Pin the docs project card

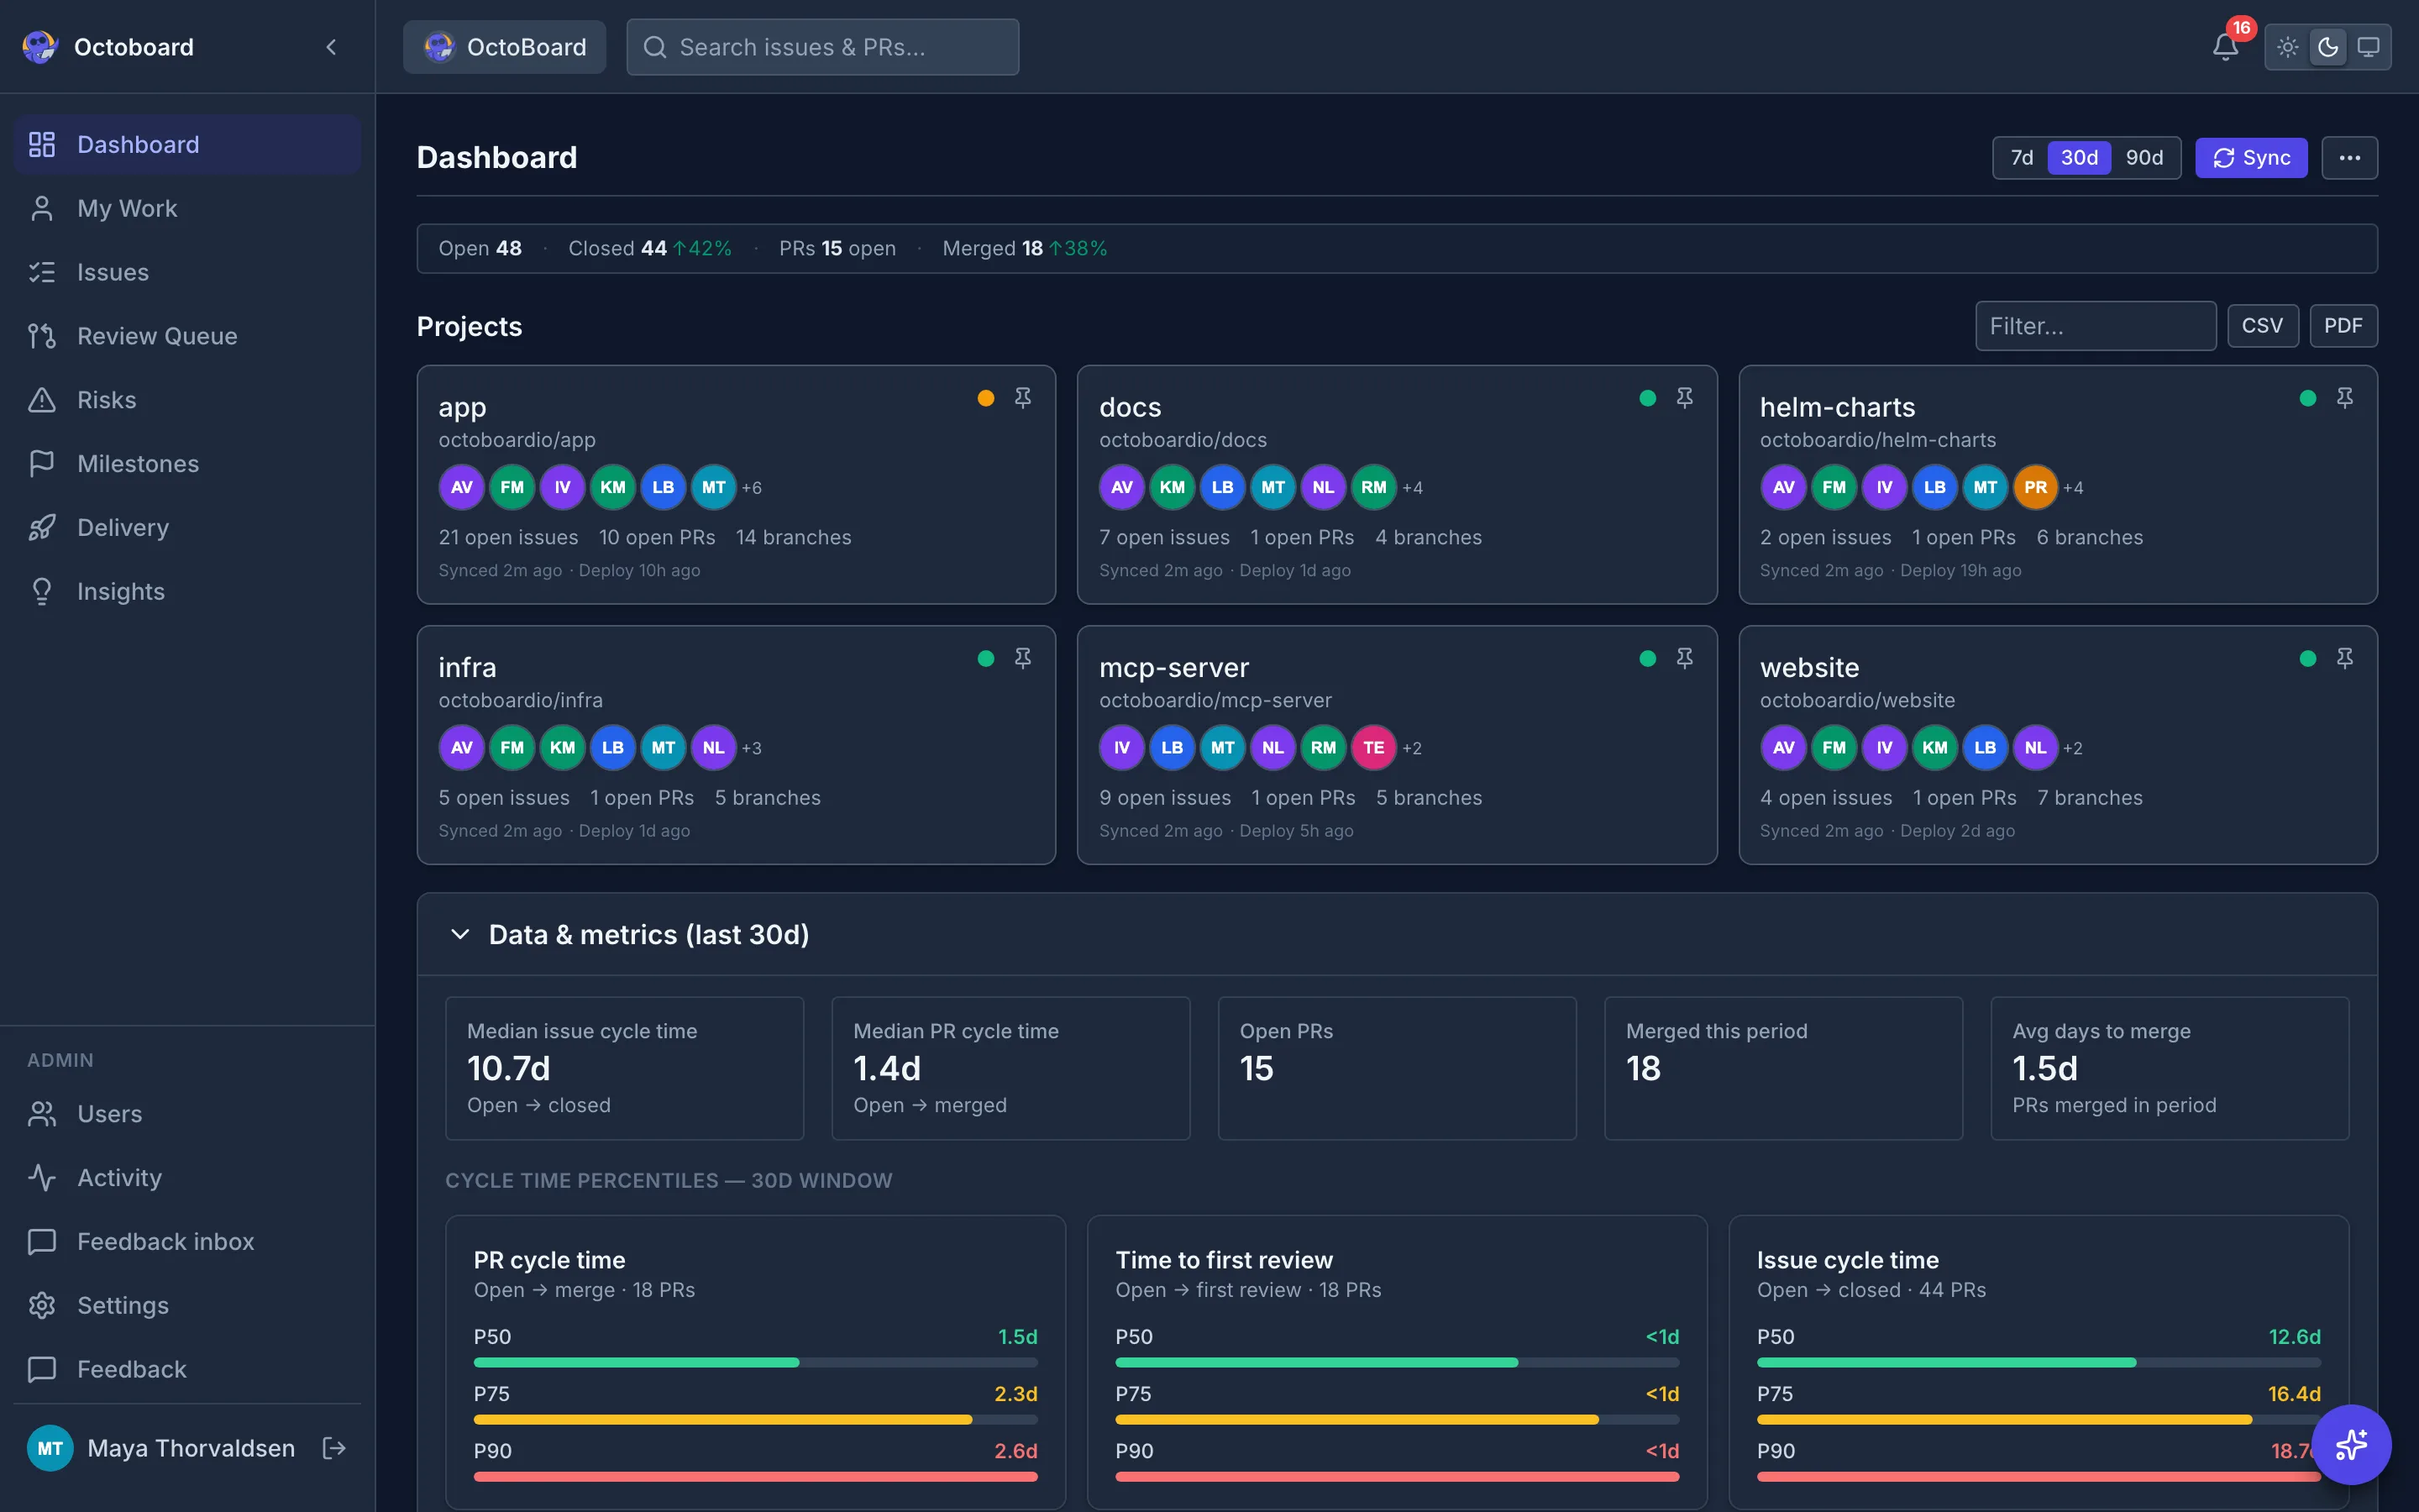1684,398
